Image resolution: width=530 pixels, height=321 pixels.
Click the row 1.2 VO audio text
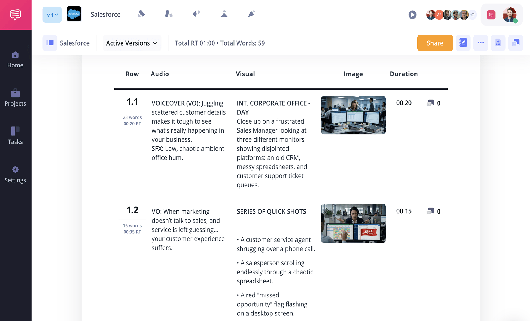click(x=188, y=229)
